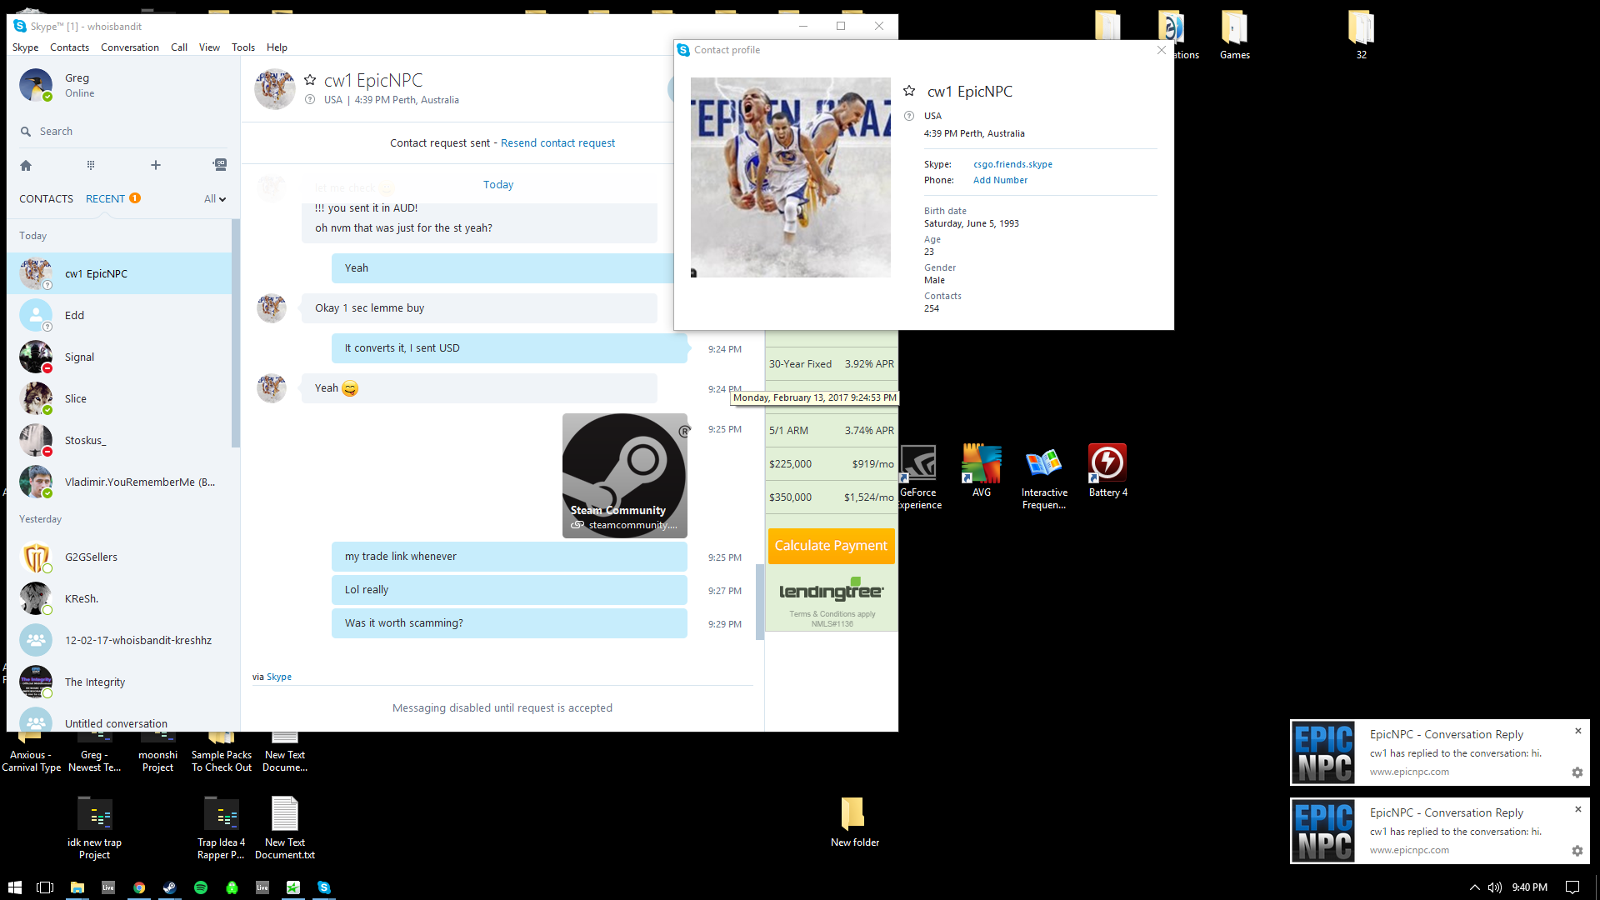Select the idk new trap Project file
This screenshot has width=1600, height=900.
(95, 827)
